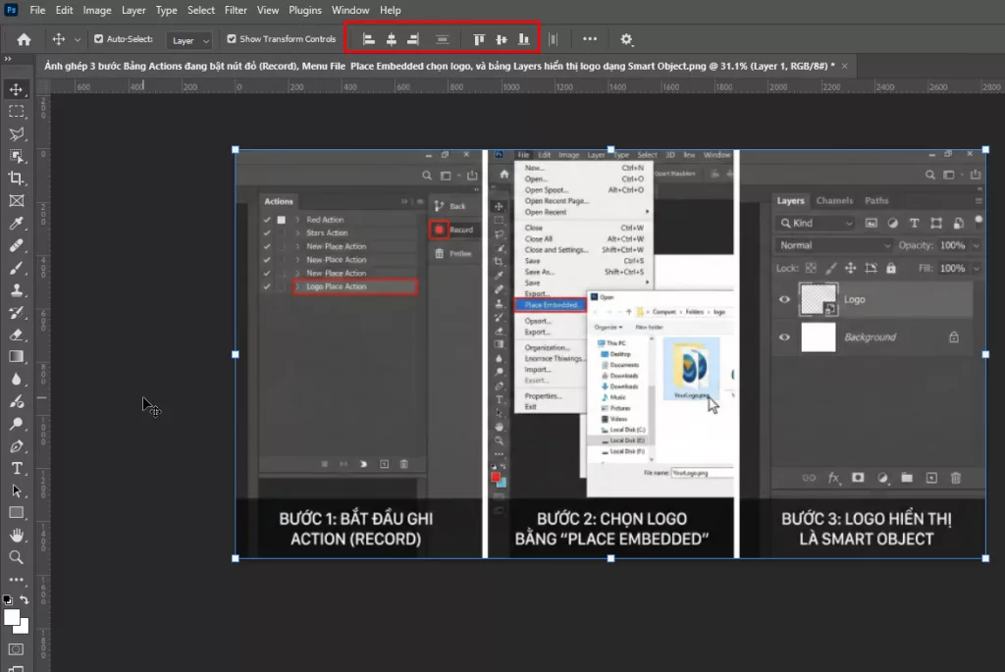Click the Align top edges icon
Image resolution: width=1005 pixels, height=672 pixels.
pos(480,39)
